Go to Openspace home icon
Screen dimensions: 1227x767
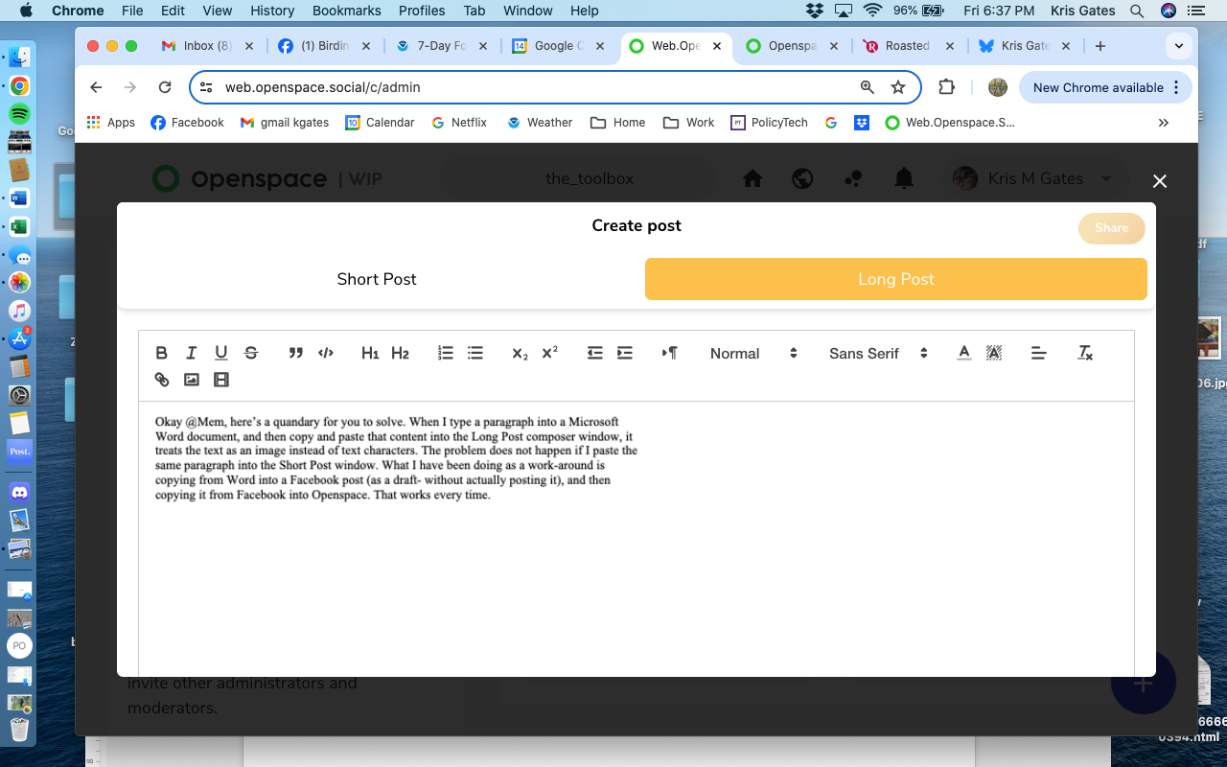pyautogui.click(x=752, y=178)
